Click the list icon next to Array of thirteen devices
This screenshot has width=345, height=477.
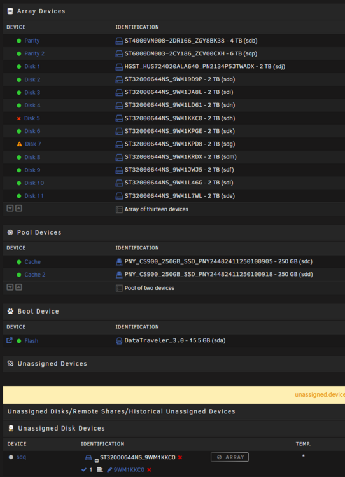click(119, 210)
